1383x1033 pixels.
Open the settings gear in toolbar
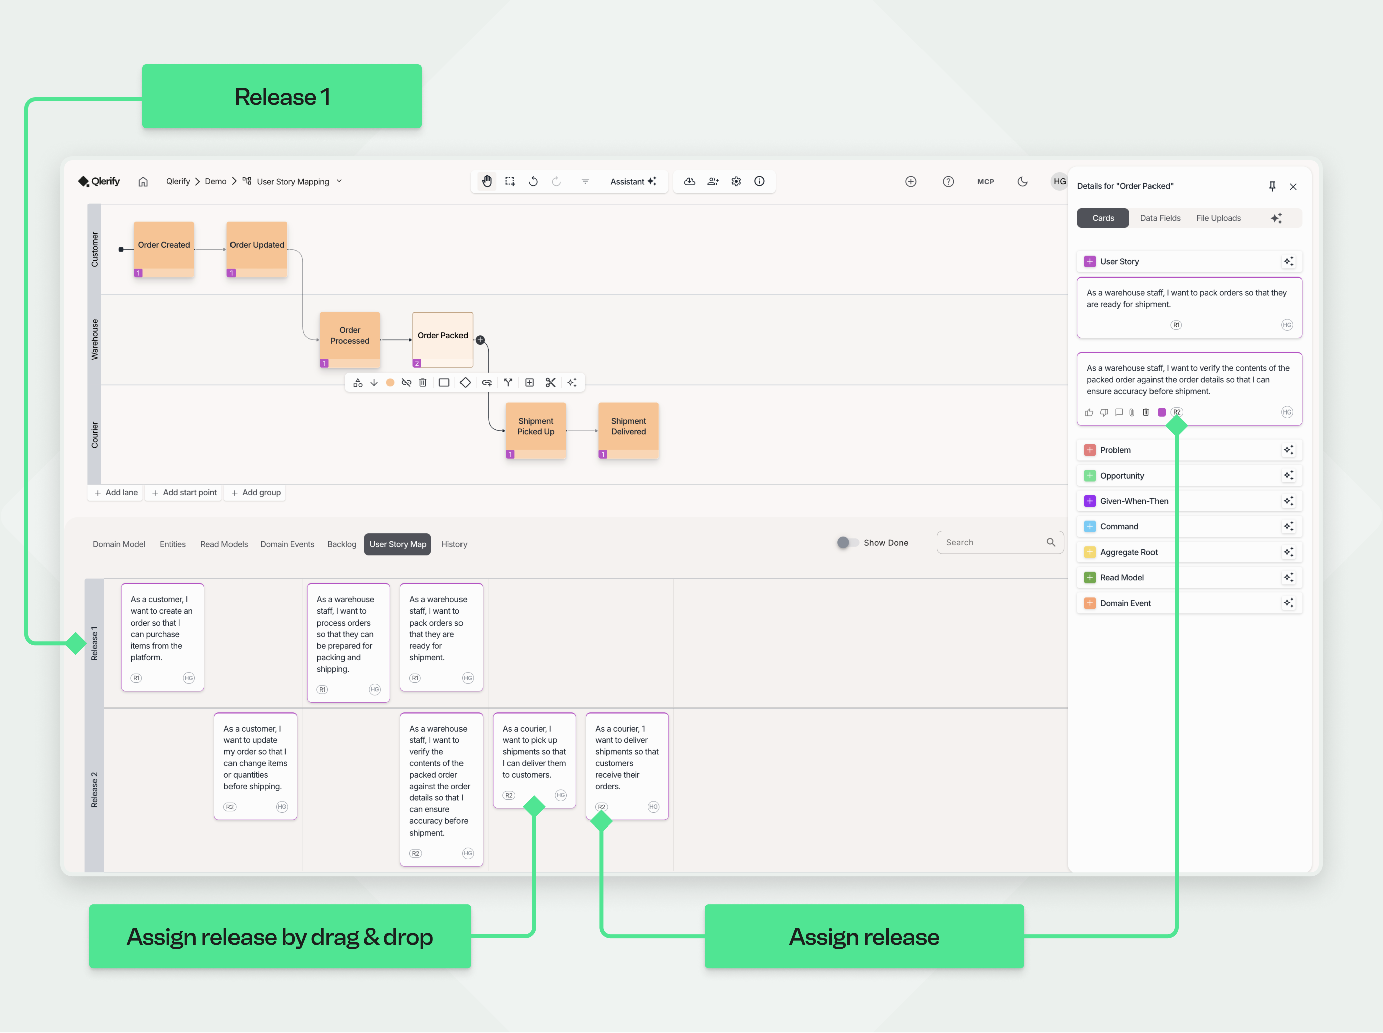pos(736,181)
